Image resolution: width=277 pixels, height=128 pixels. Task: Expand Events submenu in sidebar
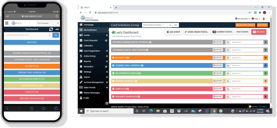[x=107, y=35]
